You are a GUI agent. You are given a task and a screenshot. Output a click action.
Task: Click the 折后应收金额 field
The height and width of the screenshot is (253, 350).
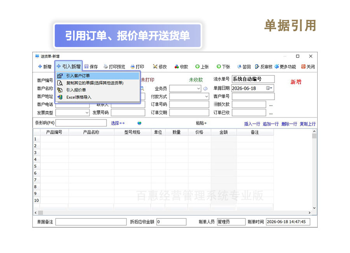171,222
